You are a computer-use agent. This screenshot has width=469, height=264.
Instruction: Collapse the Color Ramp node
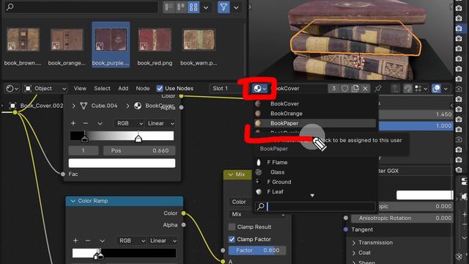[73, 201]
